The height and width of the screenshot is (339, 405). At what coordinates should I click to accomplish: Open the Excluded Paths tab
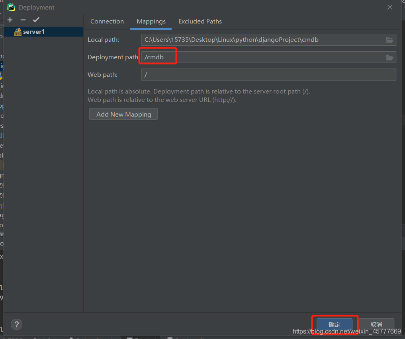[200, 21]
